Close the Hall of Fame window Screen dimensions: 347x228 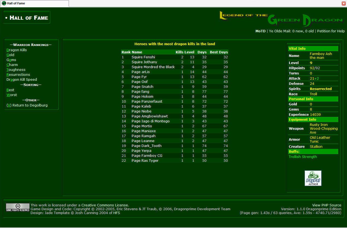[343, 4]
